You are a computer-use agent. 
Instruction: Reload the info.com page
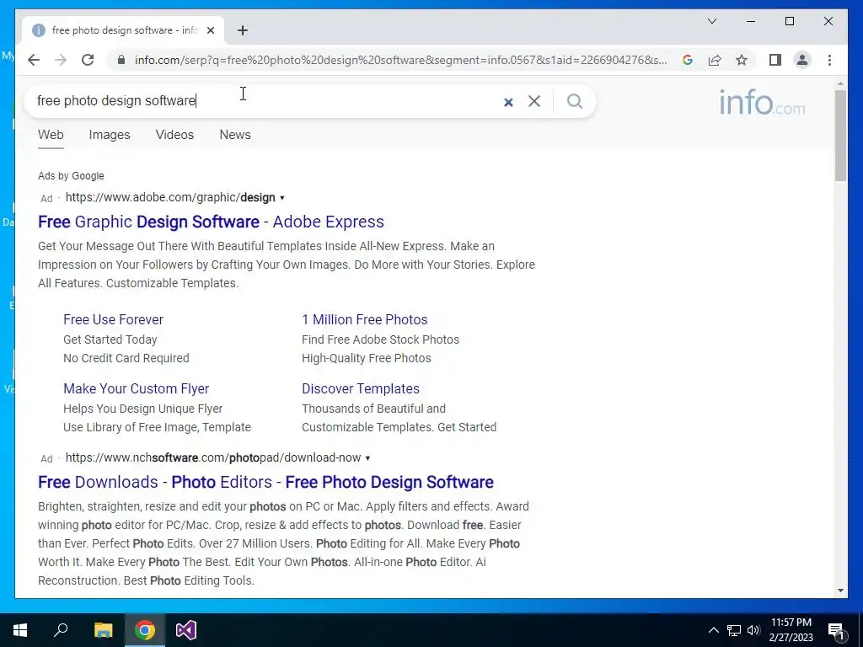pyautogui.click(x=88, y=60)
